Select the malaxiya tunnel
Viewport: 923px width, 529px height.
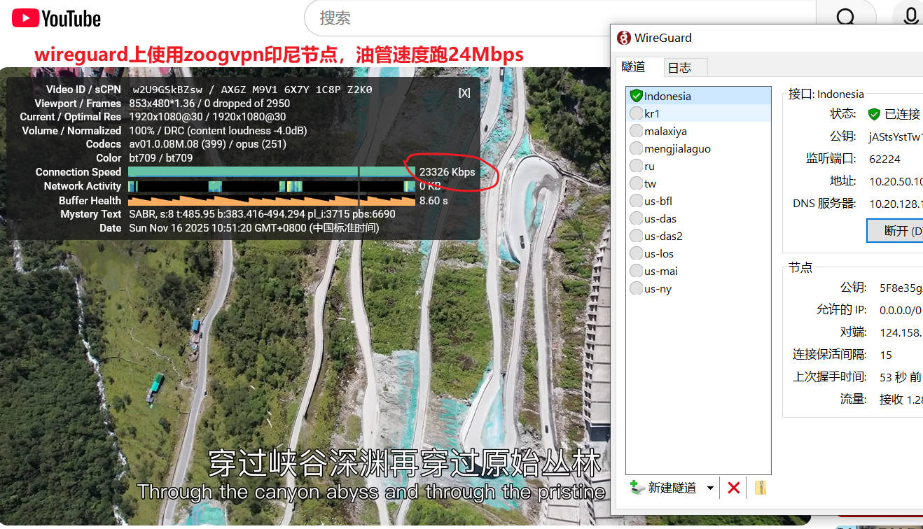(665, 131)
